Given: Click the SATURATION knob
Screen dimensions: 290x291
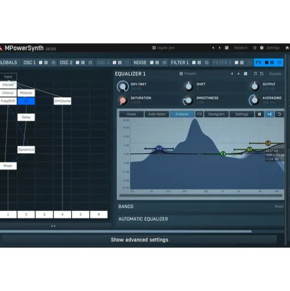Looking at the screenshot, I should coord(122,100).
